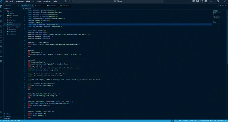Open package-lock.json in Explorer
The image size is (228, 122).
coord(12,27)
